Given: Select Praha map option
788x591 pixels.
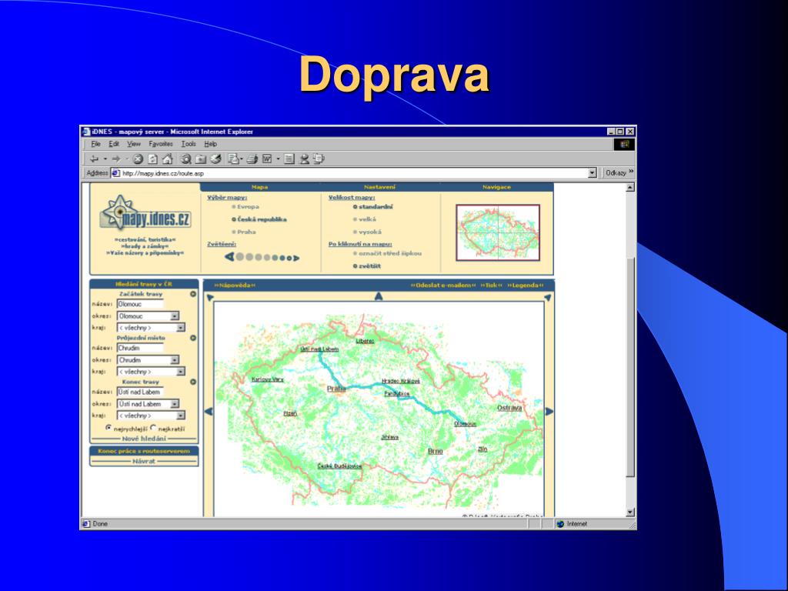Looking at the screenshot, I should tap(244, 232).
